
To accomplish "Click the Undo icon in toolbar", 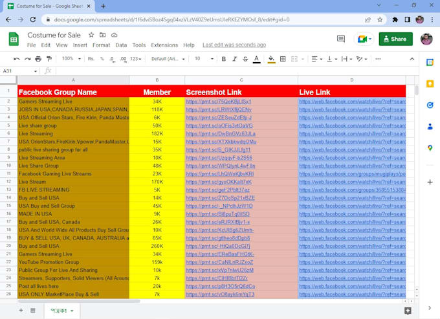I will point(17,59).
